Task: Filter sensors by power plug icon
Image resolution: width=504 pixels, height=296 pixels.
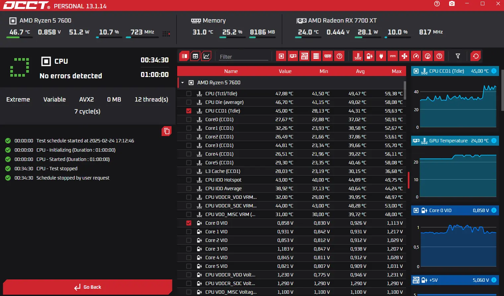Action: pyautogui.click(x=381, y=56)
